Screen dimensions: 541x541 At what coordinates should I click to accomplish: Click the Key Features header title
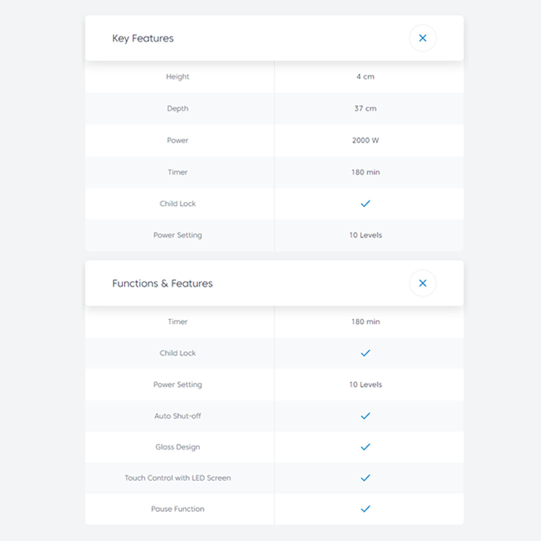pyautogui.click(x=143, y=39)
